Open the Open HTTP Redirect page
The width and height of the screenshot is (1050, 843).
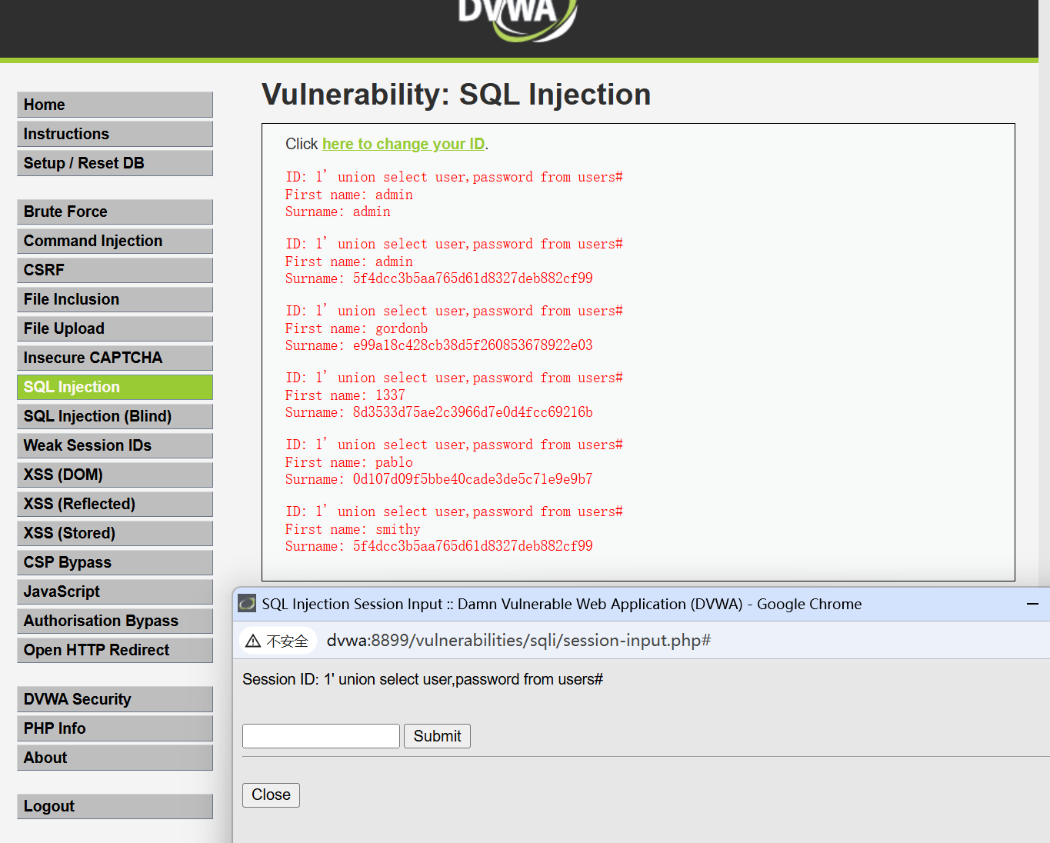[115, 650]
